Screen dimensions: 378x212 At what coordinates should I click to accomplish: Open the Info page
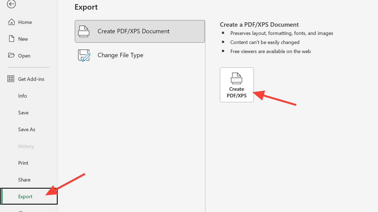tap(23, 96)
